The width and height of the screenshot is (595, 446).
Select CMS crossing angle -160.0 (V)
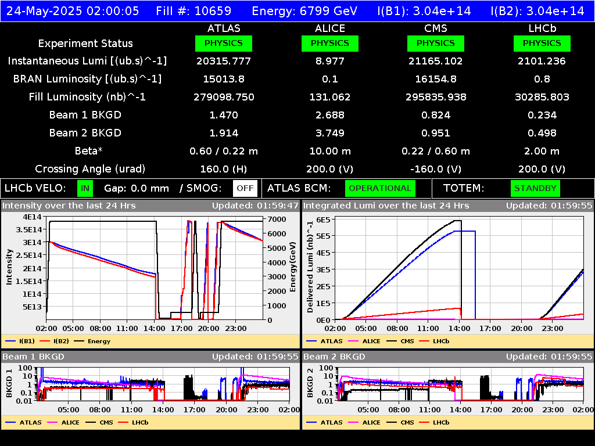coord(436,169)
